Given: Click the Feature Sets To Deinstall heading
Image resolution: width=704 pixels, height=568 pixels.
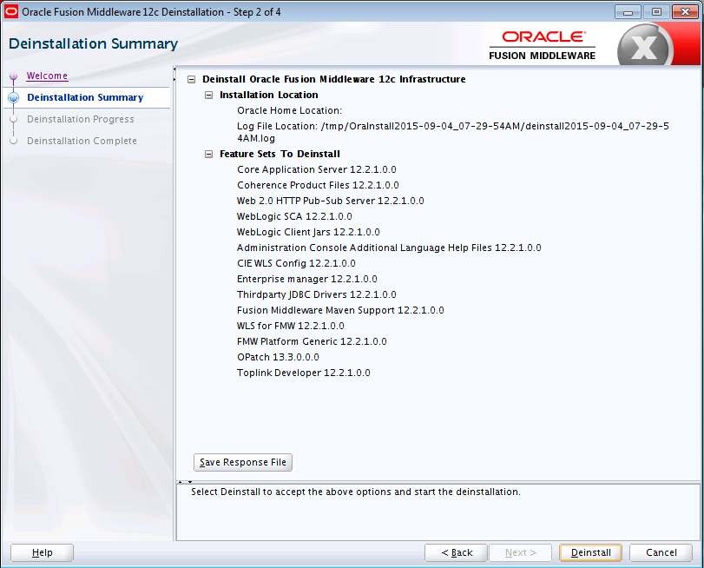Looking at the screenshot, I should [280, 154].
